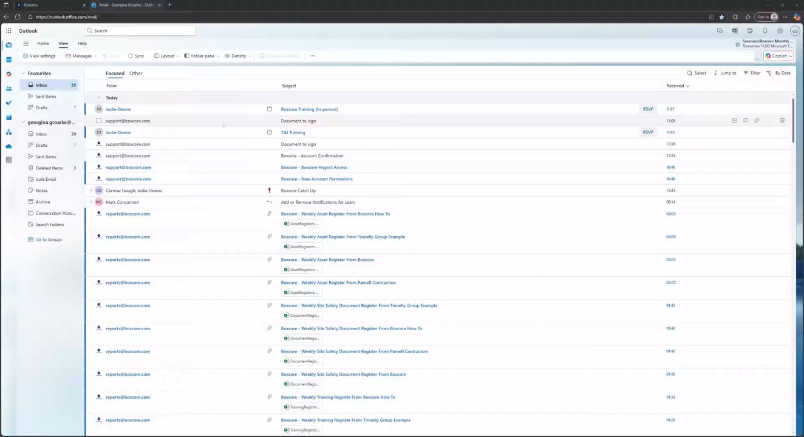Open the More apps icon in rail
This screenshot has width=804, height=437.
click(9, 160)
